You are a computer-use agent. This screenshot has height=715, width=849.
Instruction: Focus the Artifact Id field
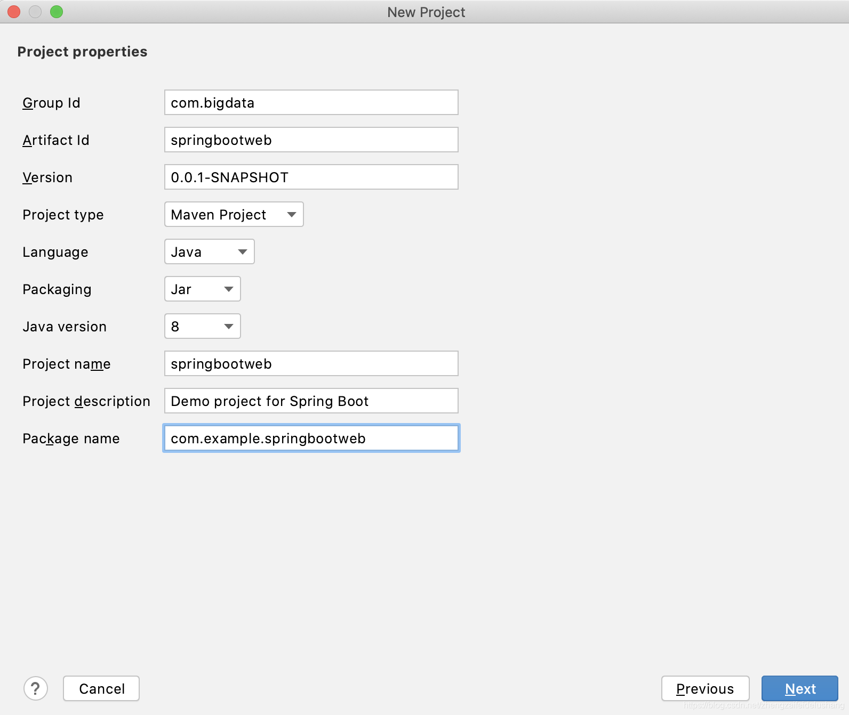coord(311,140)
